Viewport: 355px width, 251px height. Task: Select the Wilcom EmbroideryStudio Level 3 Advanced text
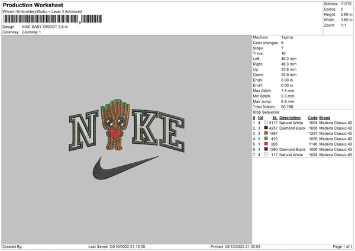[x=42, y=12]
